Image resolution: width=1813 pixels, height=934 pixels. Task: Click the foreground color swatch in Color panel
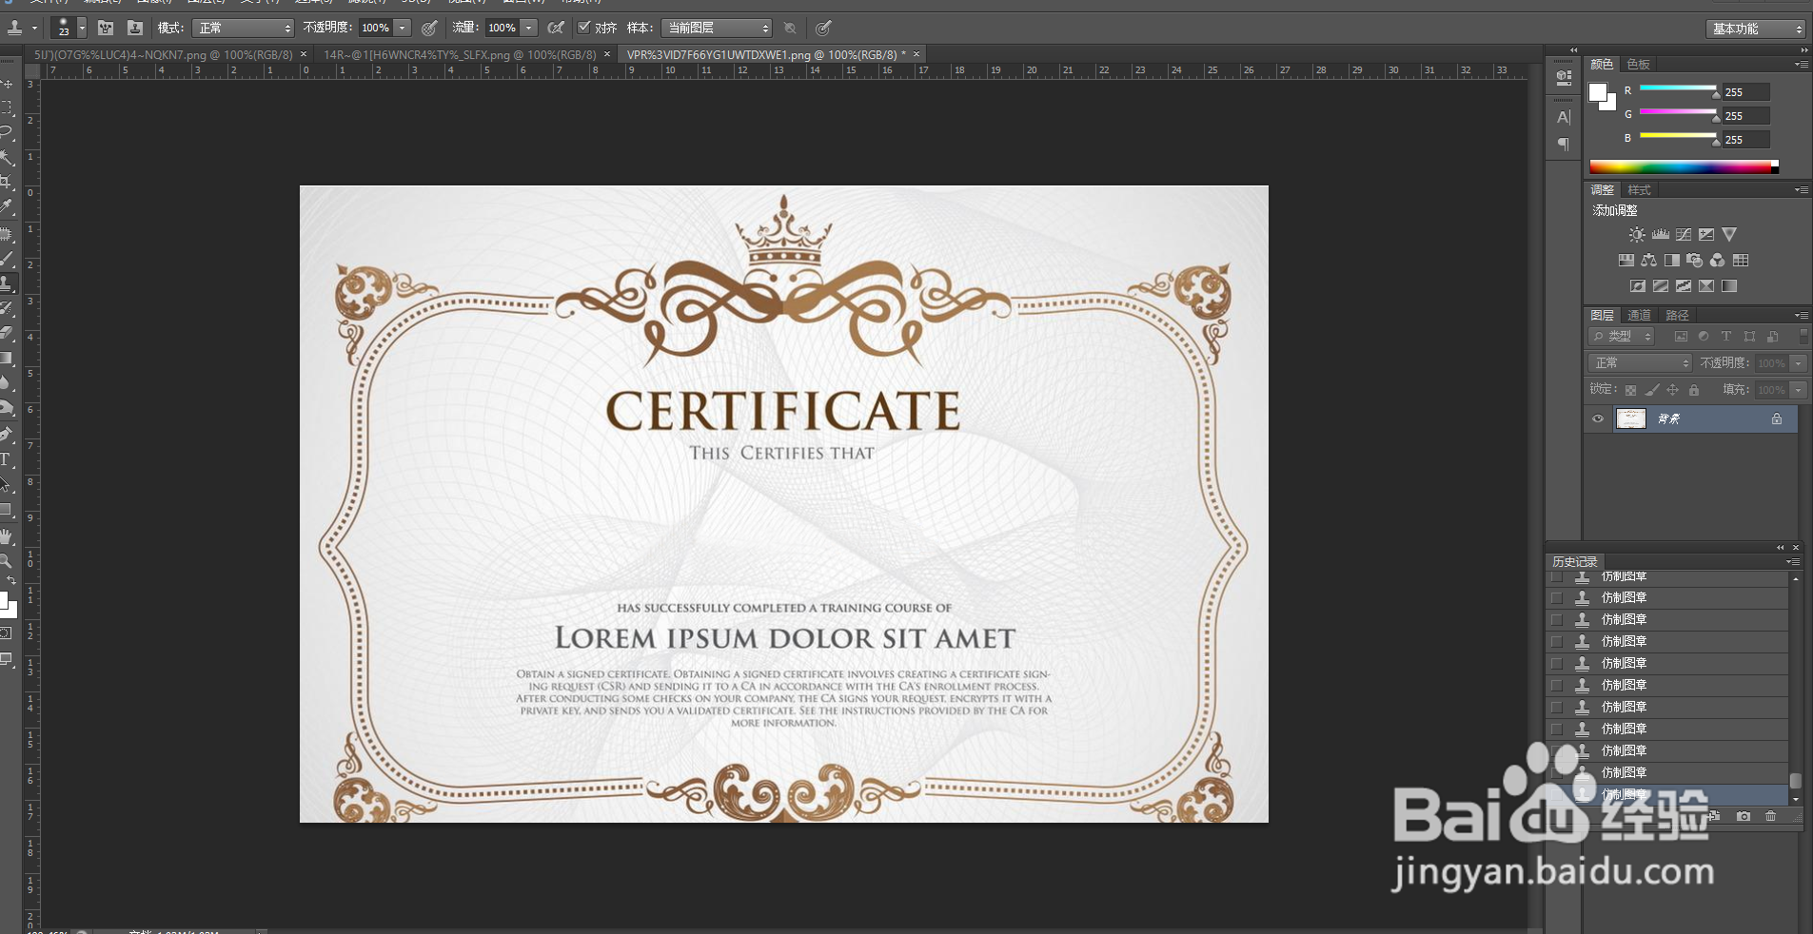pyautogui.click(x=1598, y=92)
